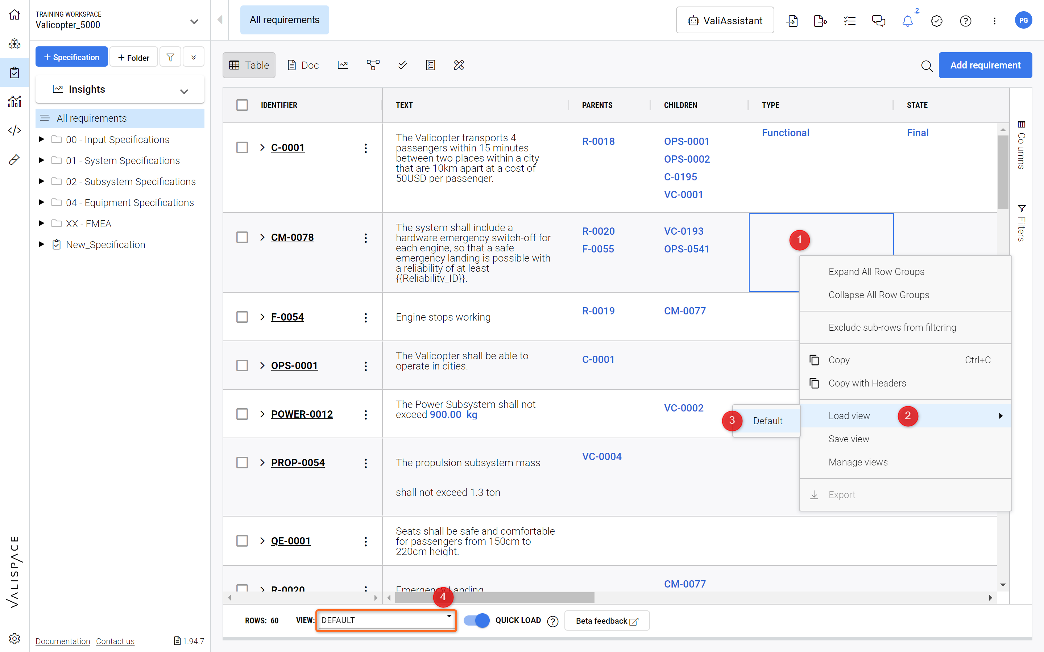This screenshot has height=652, width=1044.
Task: Click the verification badge icon in top bar
Action: point(937,21)
